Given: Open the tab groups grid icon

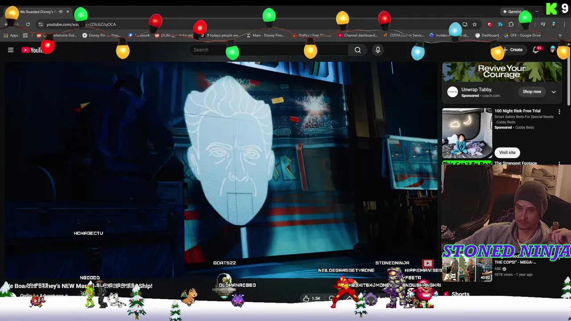Looking at the screenshot, I should tap(25, 35).
